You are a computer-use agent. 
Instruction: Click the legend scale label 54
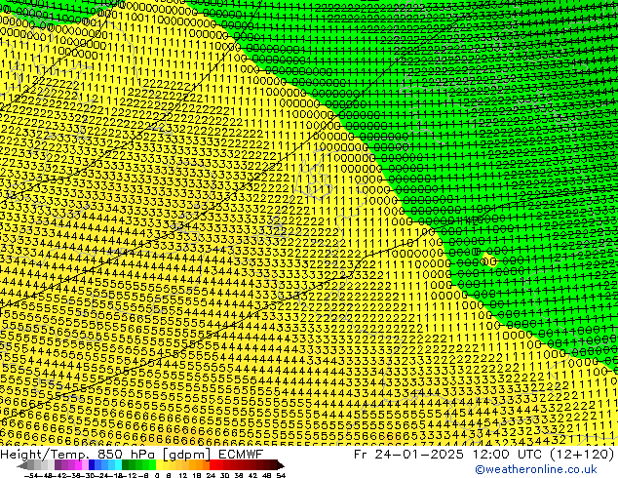coord(281,475)
